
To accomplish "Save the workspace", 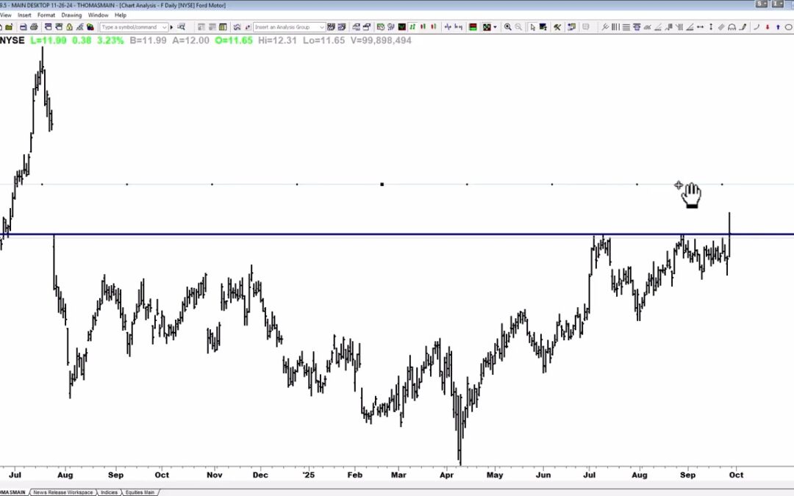I will coord(22,26).
